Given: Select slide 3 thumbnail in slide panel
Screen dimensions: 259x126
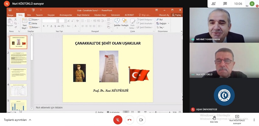Looking at the screenshot, I should point(18,73).
